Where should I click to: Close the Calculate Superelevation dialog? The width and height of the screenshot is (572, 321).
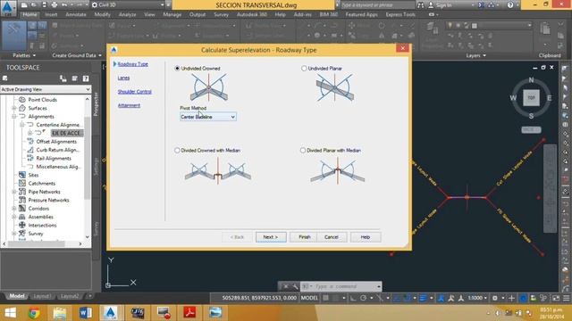tap(403, 48)
